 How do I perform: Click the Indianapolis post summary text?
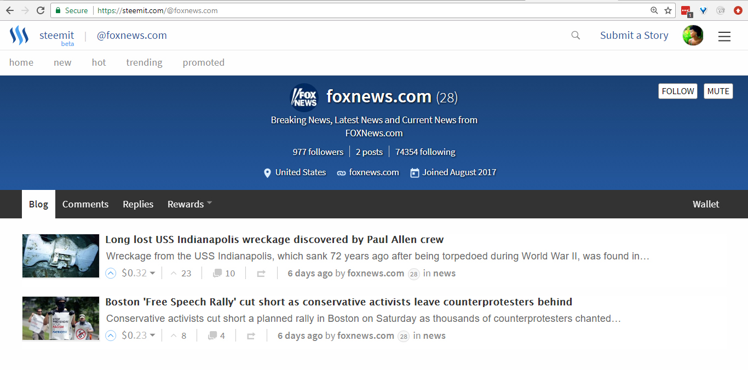[377, 256]
